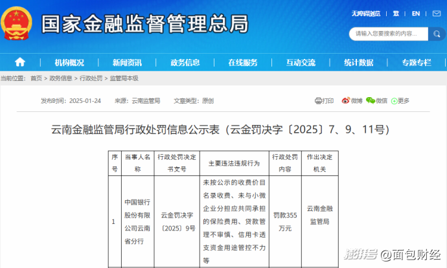Click the 当事人名称 column header
The image size is (447, 268).
(x=138, y=163)
